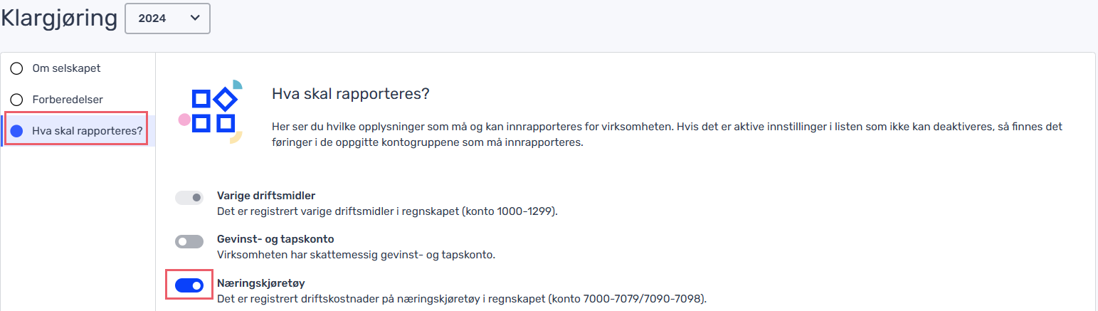
Task: Click the Gevinst- og tapskonto label text
Action: (x=275, y=239)
